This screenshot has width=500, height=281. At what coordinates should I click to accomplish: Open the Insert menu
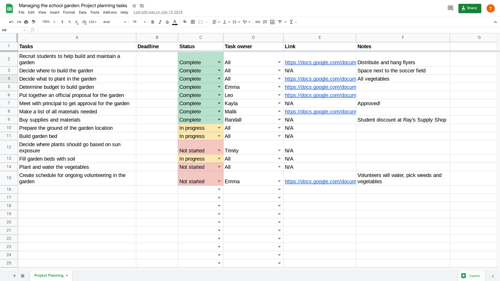coord(55,12)
